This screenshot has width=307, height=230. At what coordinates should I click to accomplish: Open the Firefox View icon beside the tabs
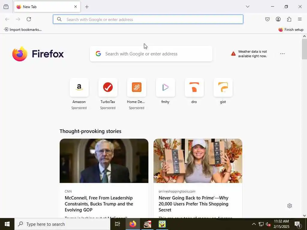coord(6,7)
